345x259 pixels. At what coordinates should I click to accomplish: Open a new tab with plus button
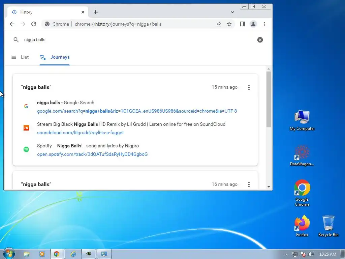[x=95, y=12]
